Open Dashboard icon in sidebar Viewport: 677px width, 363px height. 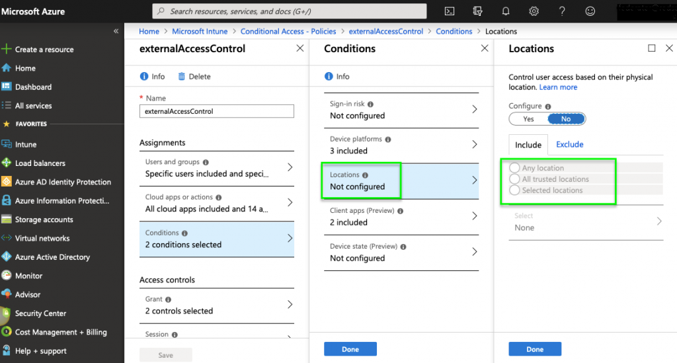pos(7,87)
